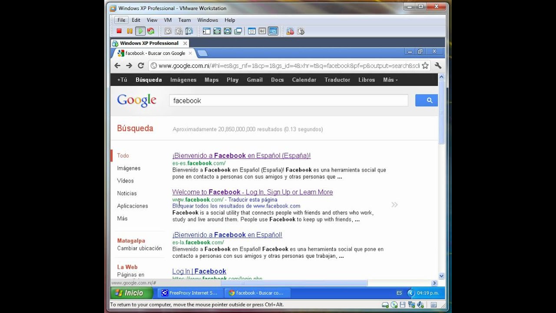556x313 pixels.
Task: Open the Edit menu in VMware
Action: coord(136,20)
